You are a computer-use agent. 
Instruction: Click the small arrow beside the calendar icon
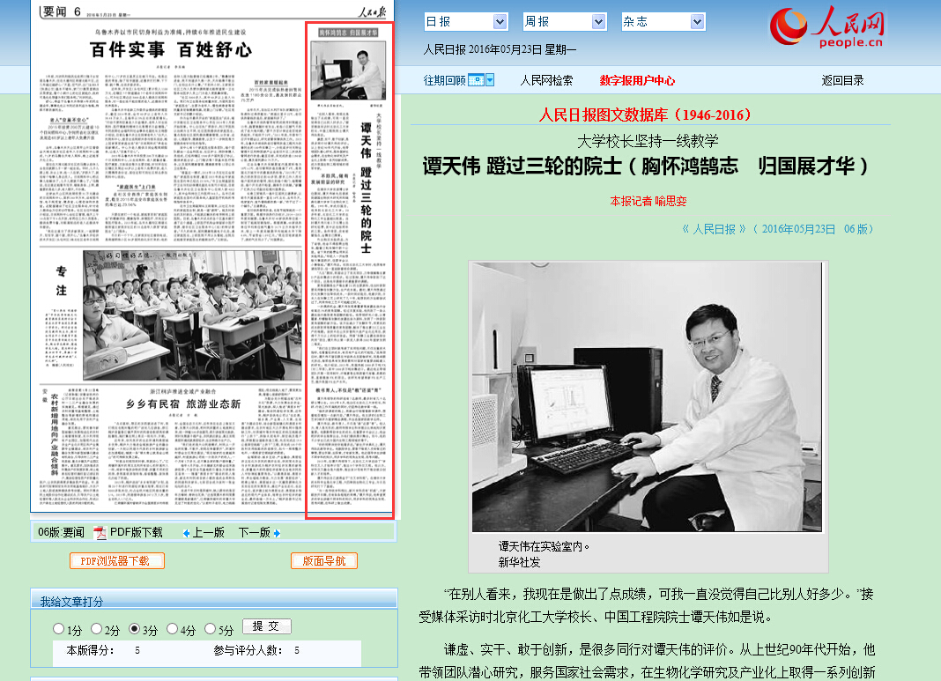(x=490, y=80)
